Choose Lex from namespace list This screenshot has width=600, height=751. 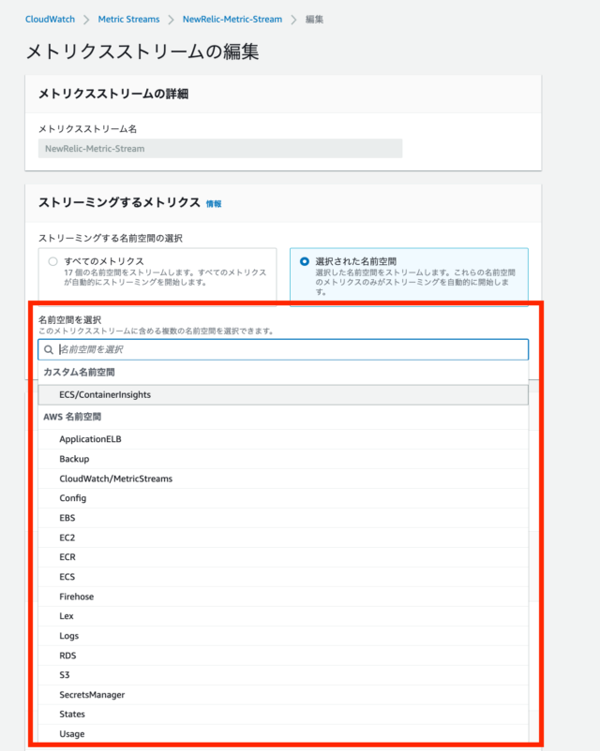point(283,616)
